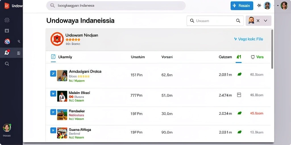This screenshot has height=145, width=291.
Task: Click the X in the avatar filter chip
Action: [x=258, y=21]
